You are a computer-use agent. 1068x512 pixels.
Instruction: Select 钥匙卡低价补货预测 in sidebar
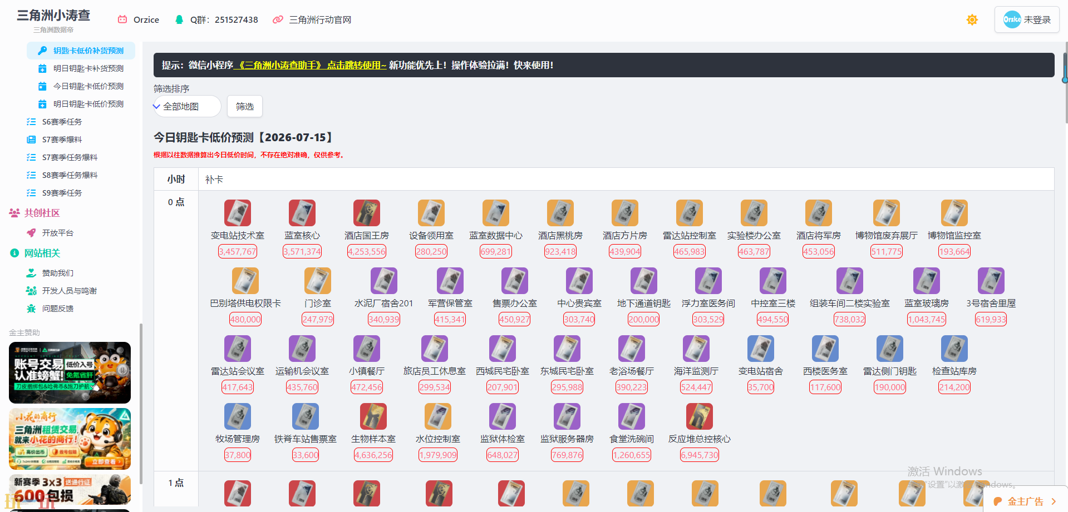[x=81, y=51]
